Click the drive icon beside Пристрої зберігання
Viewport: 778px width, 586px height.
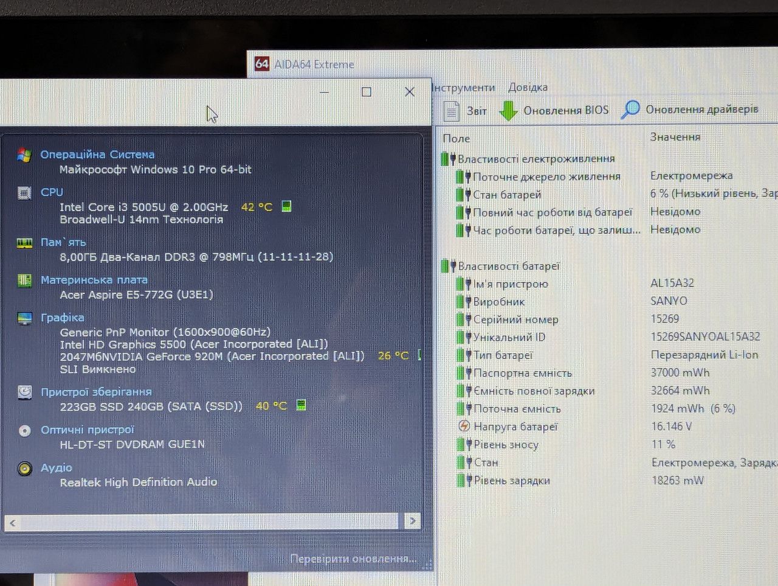[24, 392]
